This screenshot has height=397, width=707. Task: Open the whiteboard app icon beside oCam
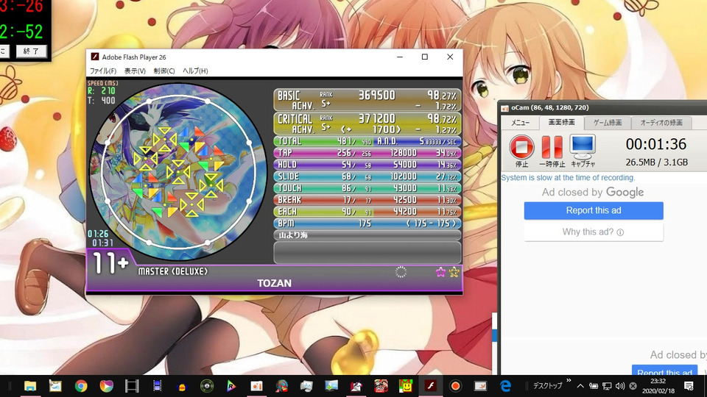click(x=480, y=386)
